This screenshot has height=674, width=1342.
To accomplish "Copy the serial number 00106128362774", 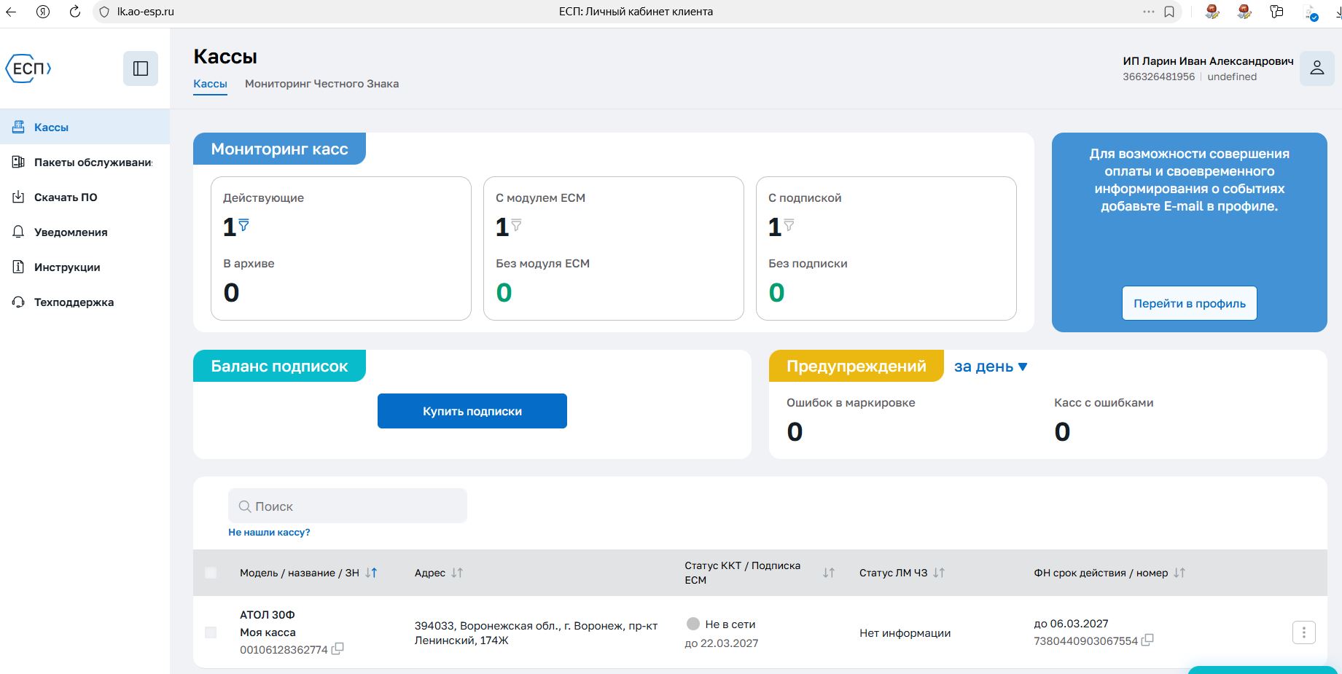I will 338,648.
